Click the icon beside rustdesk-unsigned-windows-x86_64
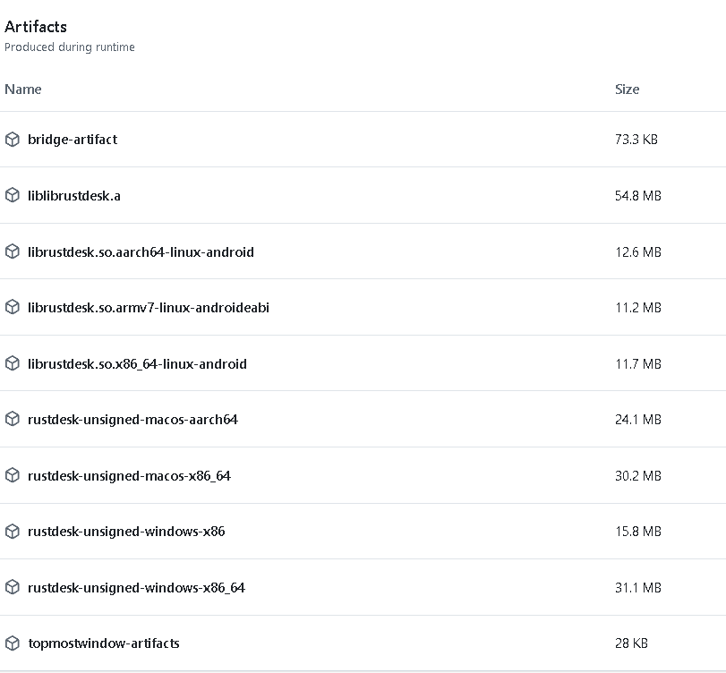The width and height of the screenshot is (726, 673). click(13, 587)
